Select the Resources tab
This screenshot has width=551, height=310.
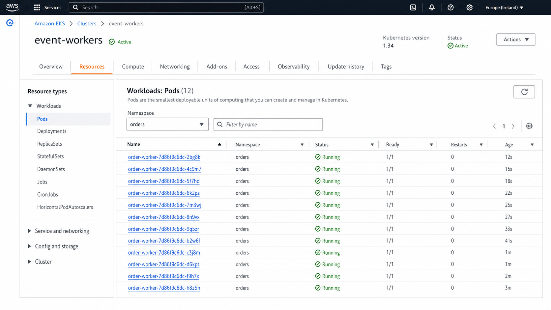[x=92, y=67]
